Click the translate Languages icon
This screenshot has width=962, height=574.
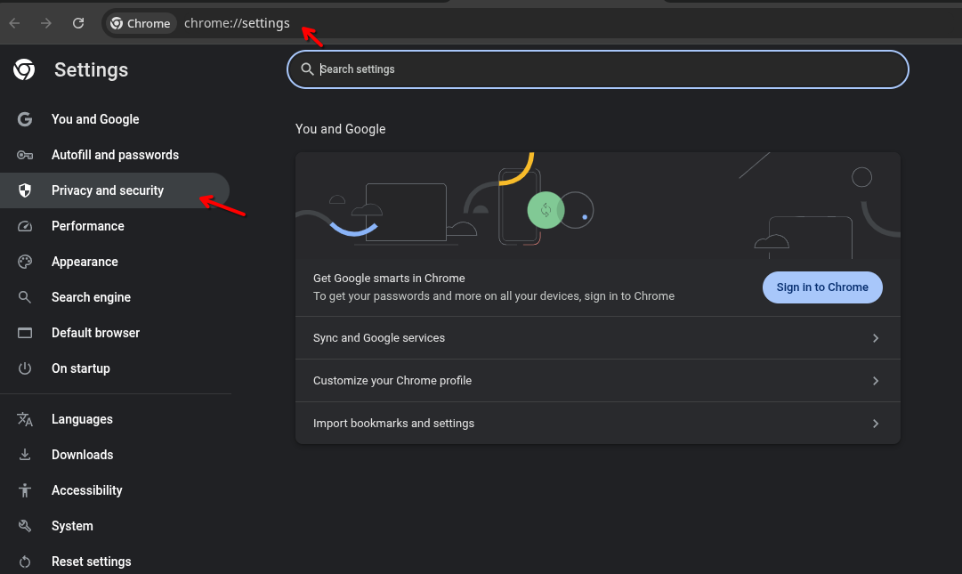click(x=25, y=419)
